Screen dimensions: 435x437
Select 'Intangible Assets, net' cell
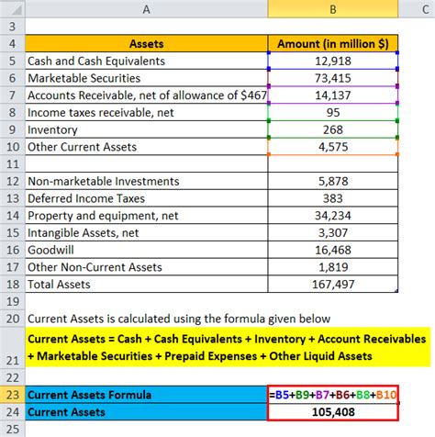(x=146, y=232)
